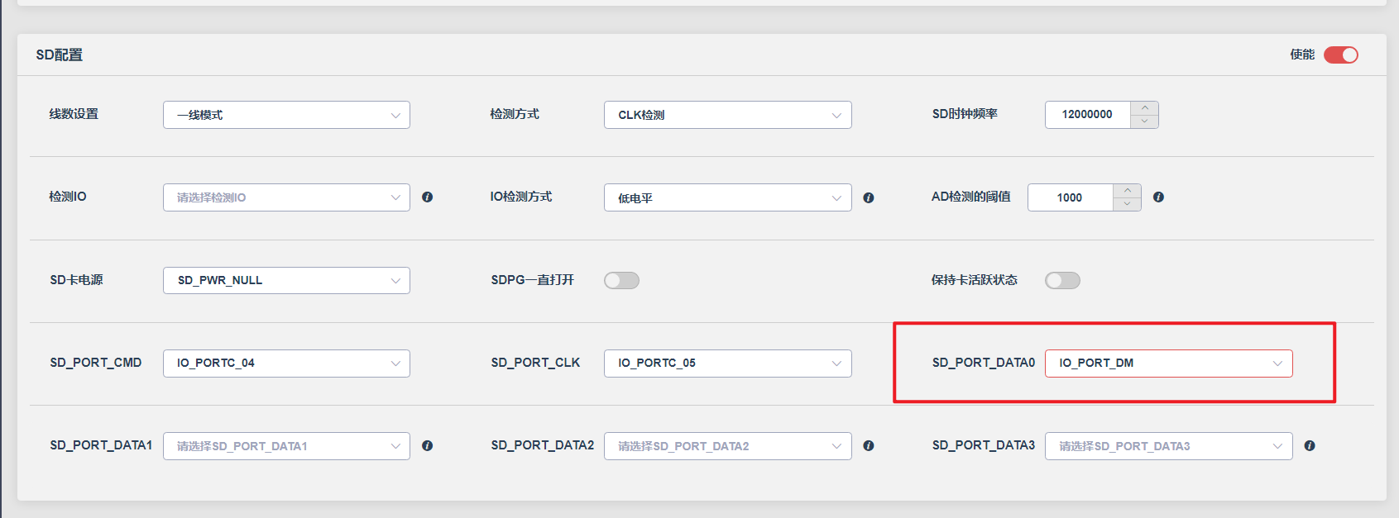This screenshot has height=518, width=1399.
Task: Click the AD检测的阈值 value field 1000
Action: click(x=1070, y=197)
